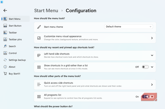Open the Taskbar settings section
165x109 pixels.
15,33
